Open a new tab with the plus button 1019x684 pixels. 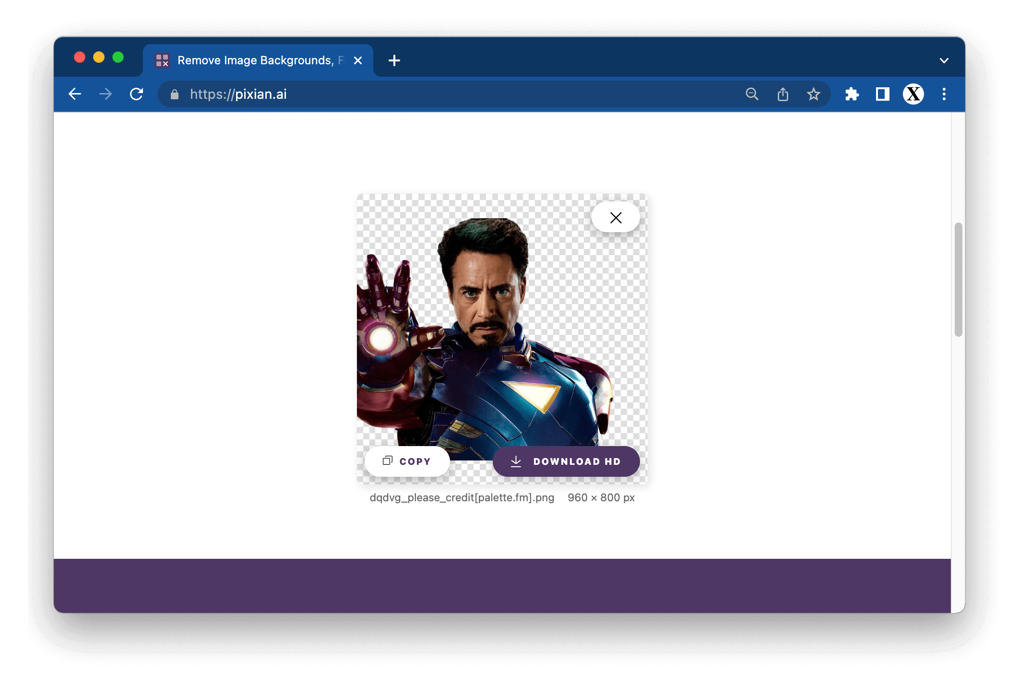point(394,60)
